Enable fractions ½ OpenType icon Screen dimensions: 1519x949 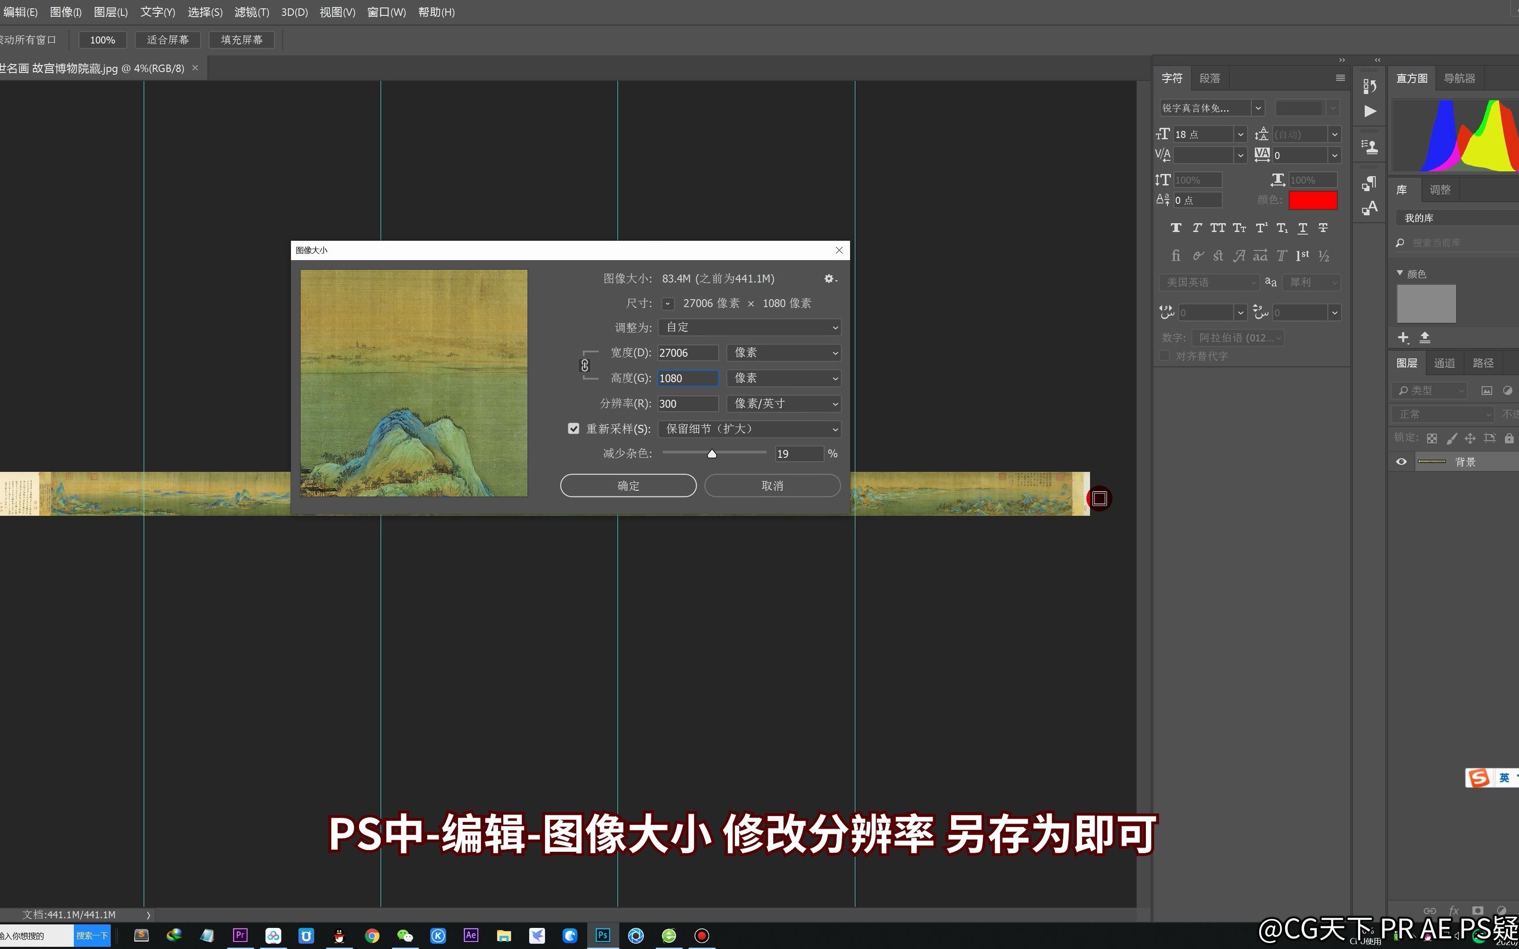(x=1324, y=255)
